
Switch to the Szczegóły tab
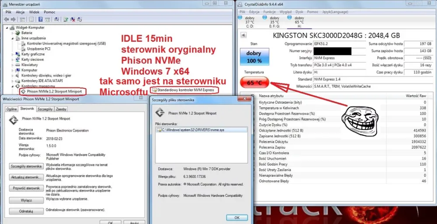point(45,108)
